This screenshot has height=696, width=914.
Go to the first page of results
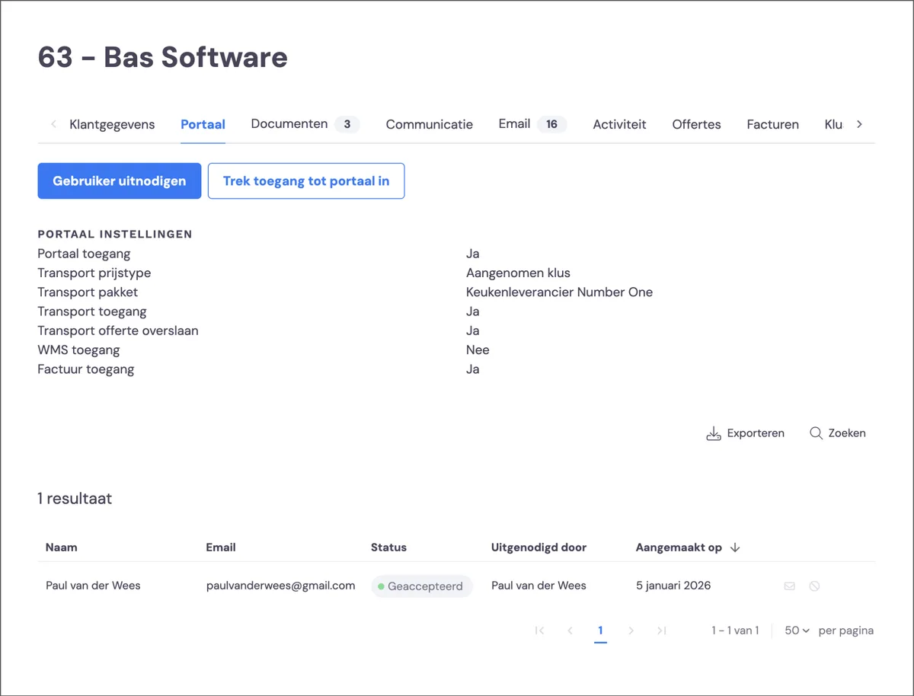[540, 631]
